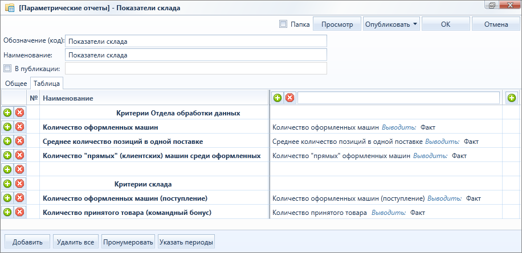This screenshot has height=253, width=522.
Task: Enable the 'В публикации' checkbox
Action: (7, 68)
